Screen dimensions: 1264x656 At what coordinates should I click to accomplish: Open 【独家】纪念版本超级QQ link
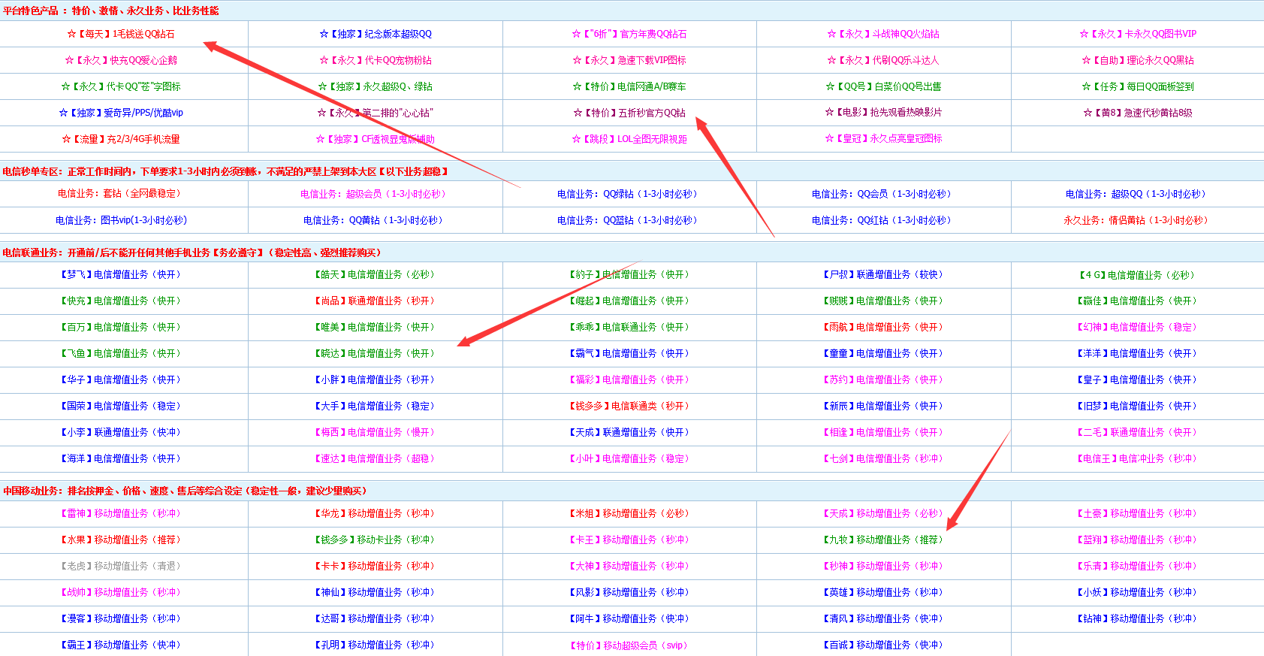pyautogui.click(x=376, y=34)
